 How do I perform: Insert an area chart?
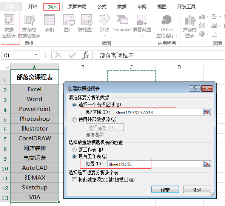pyautogui.click(x=214, y=26)
